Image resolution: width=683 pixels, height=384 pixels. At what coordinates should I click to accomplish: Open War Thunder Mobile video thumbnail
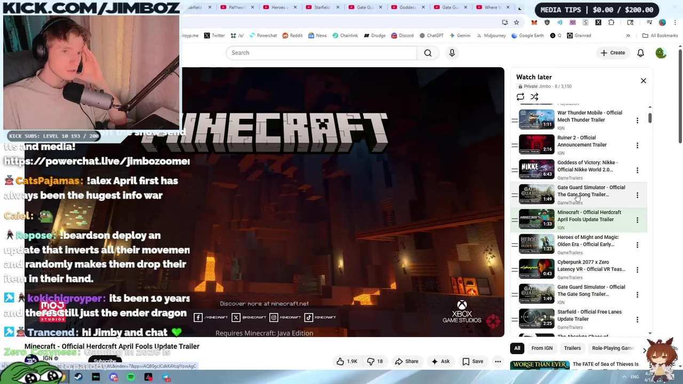pos(537,119)
